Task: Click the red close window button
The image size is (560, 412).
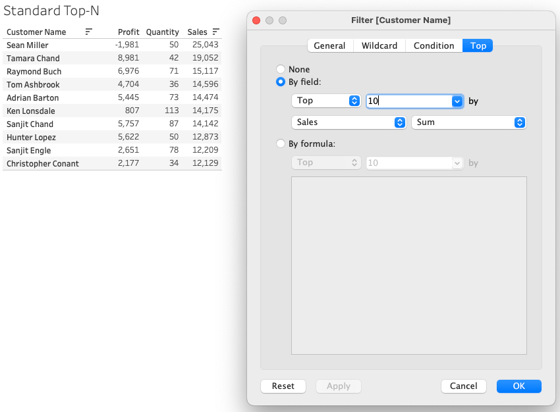Action: point(256,20)
